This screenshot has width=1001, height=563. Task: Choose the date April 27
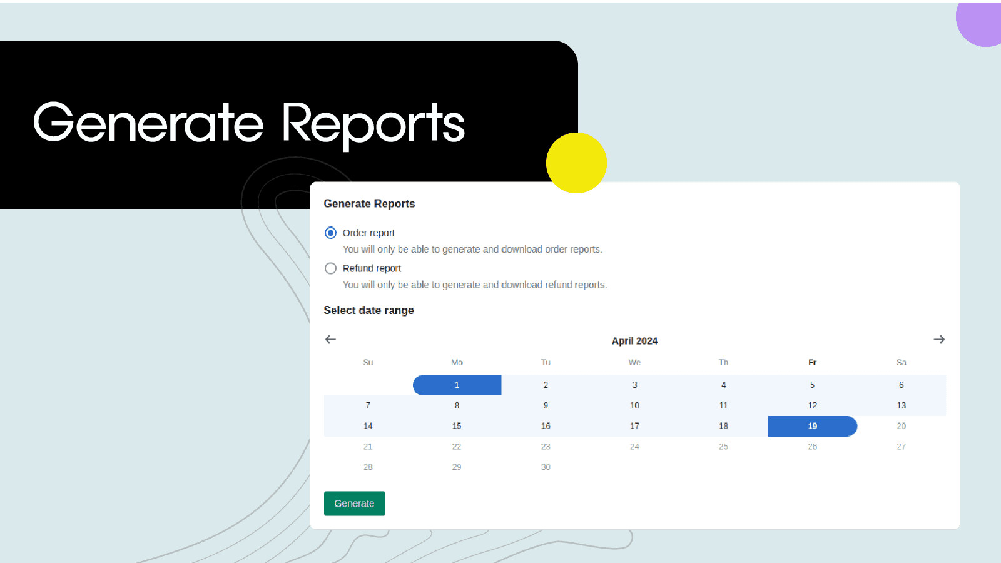901,447
